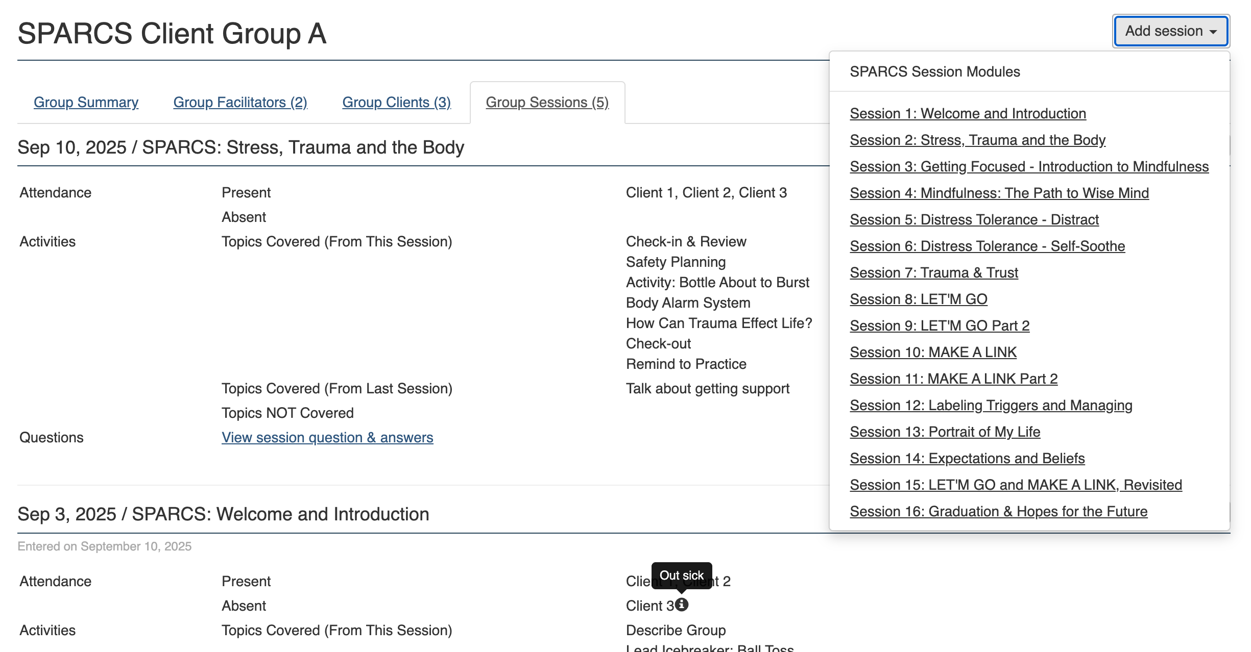Screen dimensions: 1251x652
Task: Select the Group Sessions tab
Action: point(547,103)
